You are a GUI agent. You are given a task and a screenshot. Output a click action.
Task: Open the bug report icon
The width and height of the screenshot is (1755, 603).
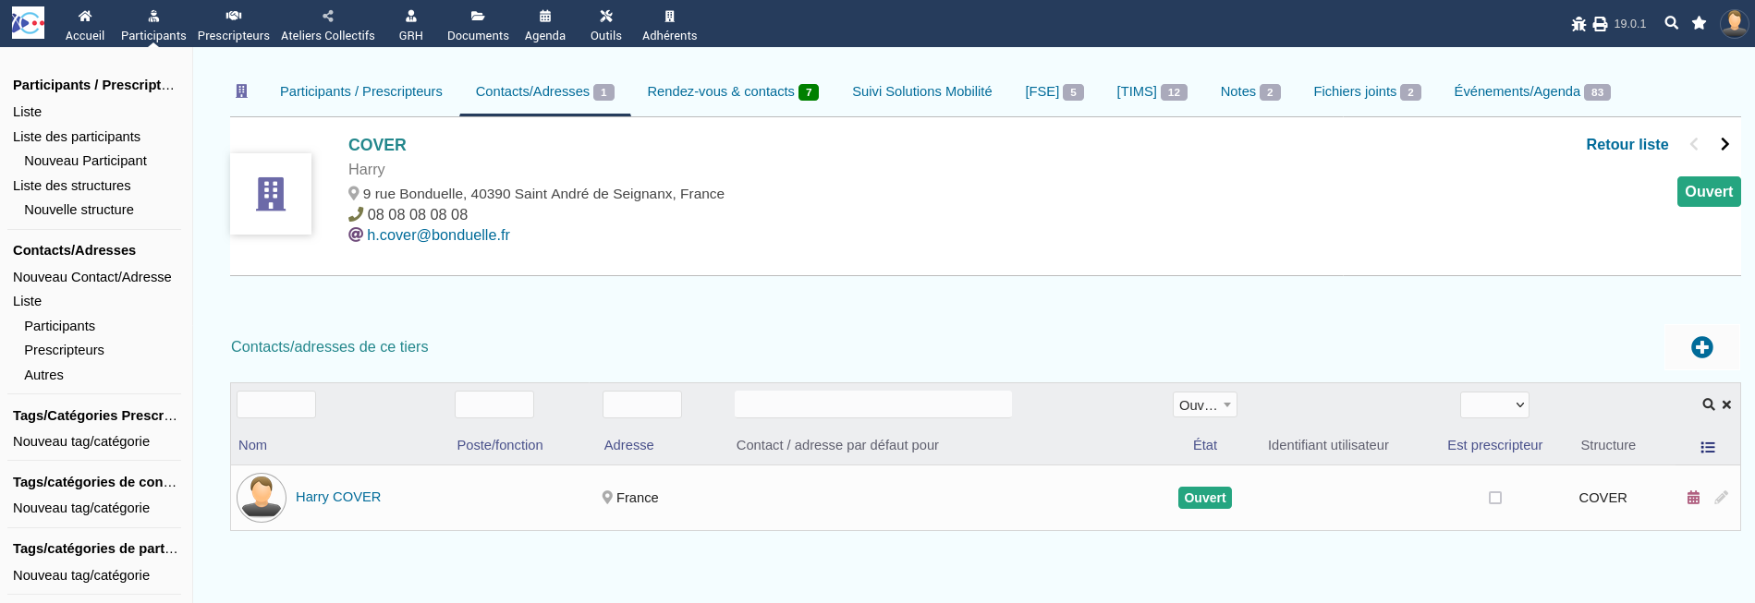1578,24
